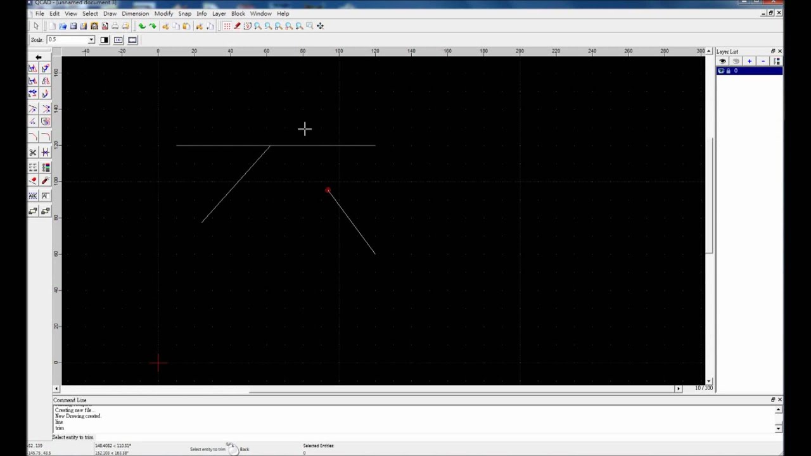The height and width of the screenshot is (456, 811).
Task: Select the Lengthen tool in second row left
Action: tap(33, 121)
